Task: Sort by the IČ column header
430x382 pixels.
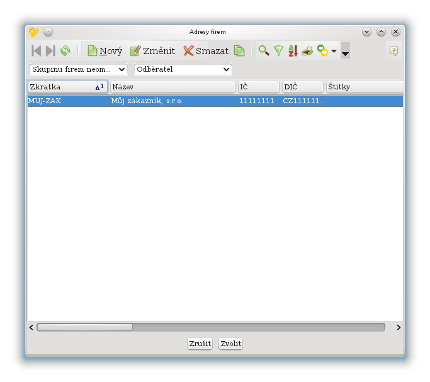Action: (x=258, y=87)
